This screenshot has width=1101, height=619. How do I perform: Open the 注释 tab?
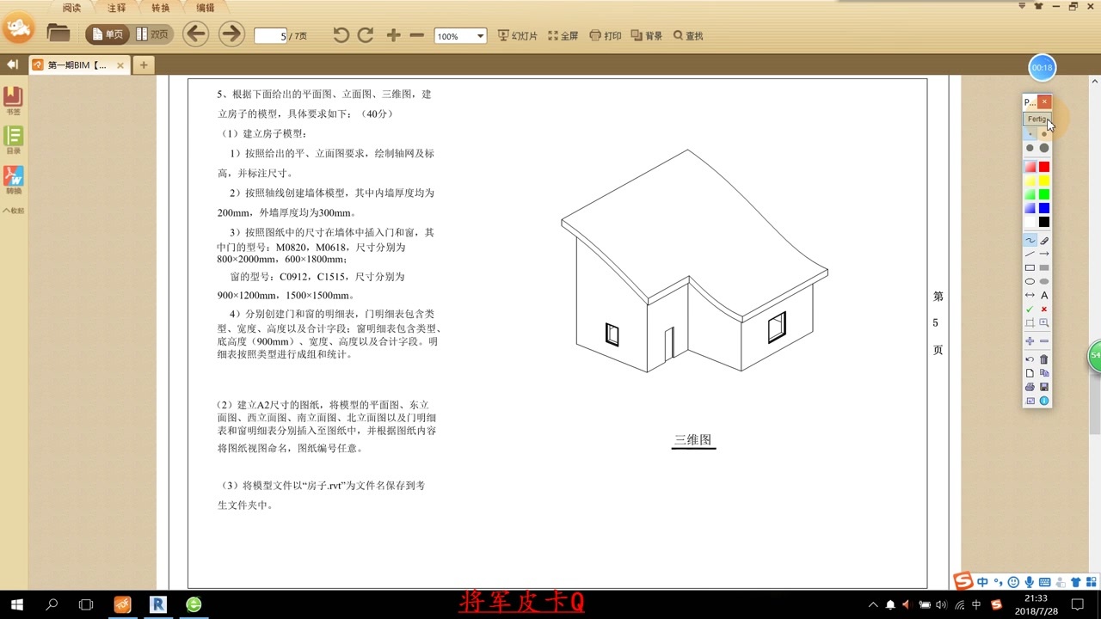(x=117, y=8)
